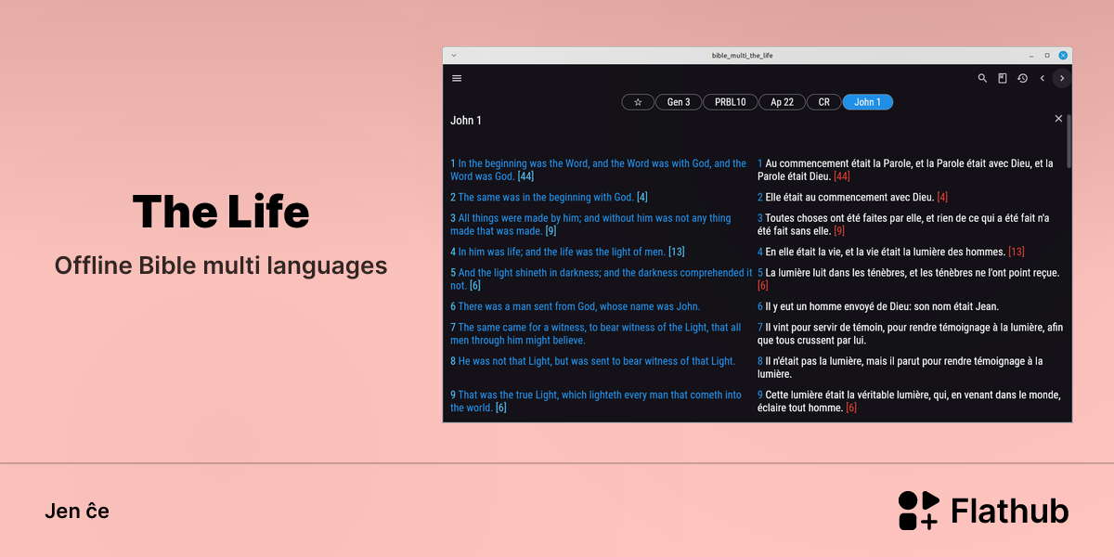The image size is (1114, 557).
Task: Select verse "Il y eut un homme envoyé de Dieu"
Action: (878, 306)
